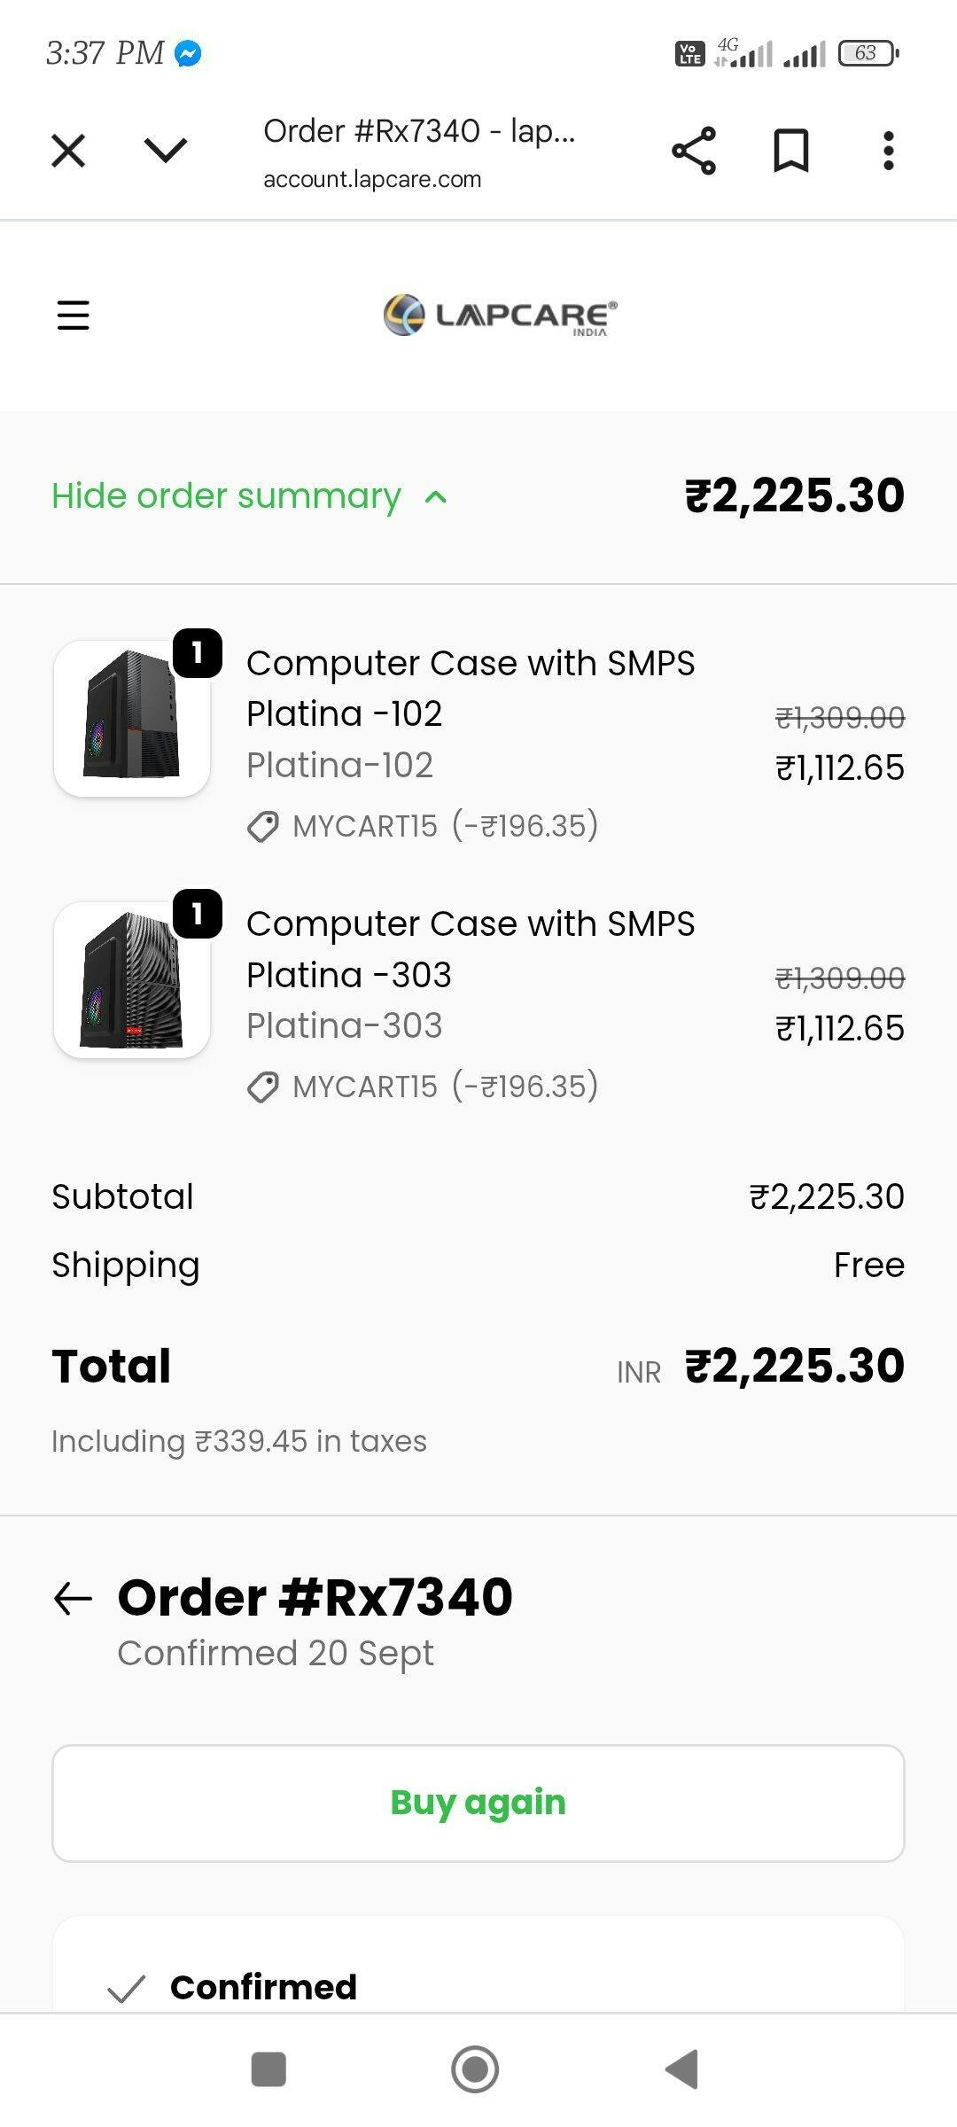
Task: Tap discount tag icon for Platina-102
Action: (263, 827)
